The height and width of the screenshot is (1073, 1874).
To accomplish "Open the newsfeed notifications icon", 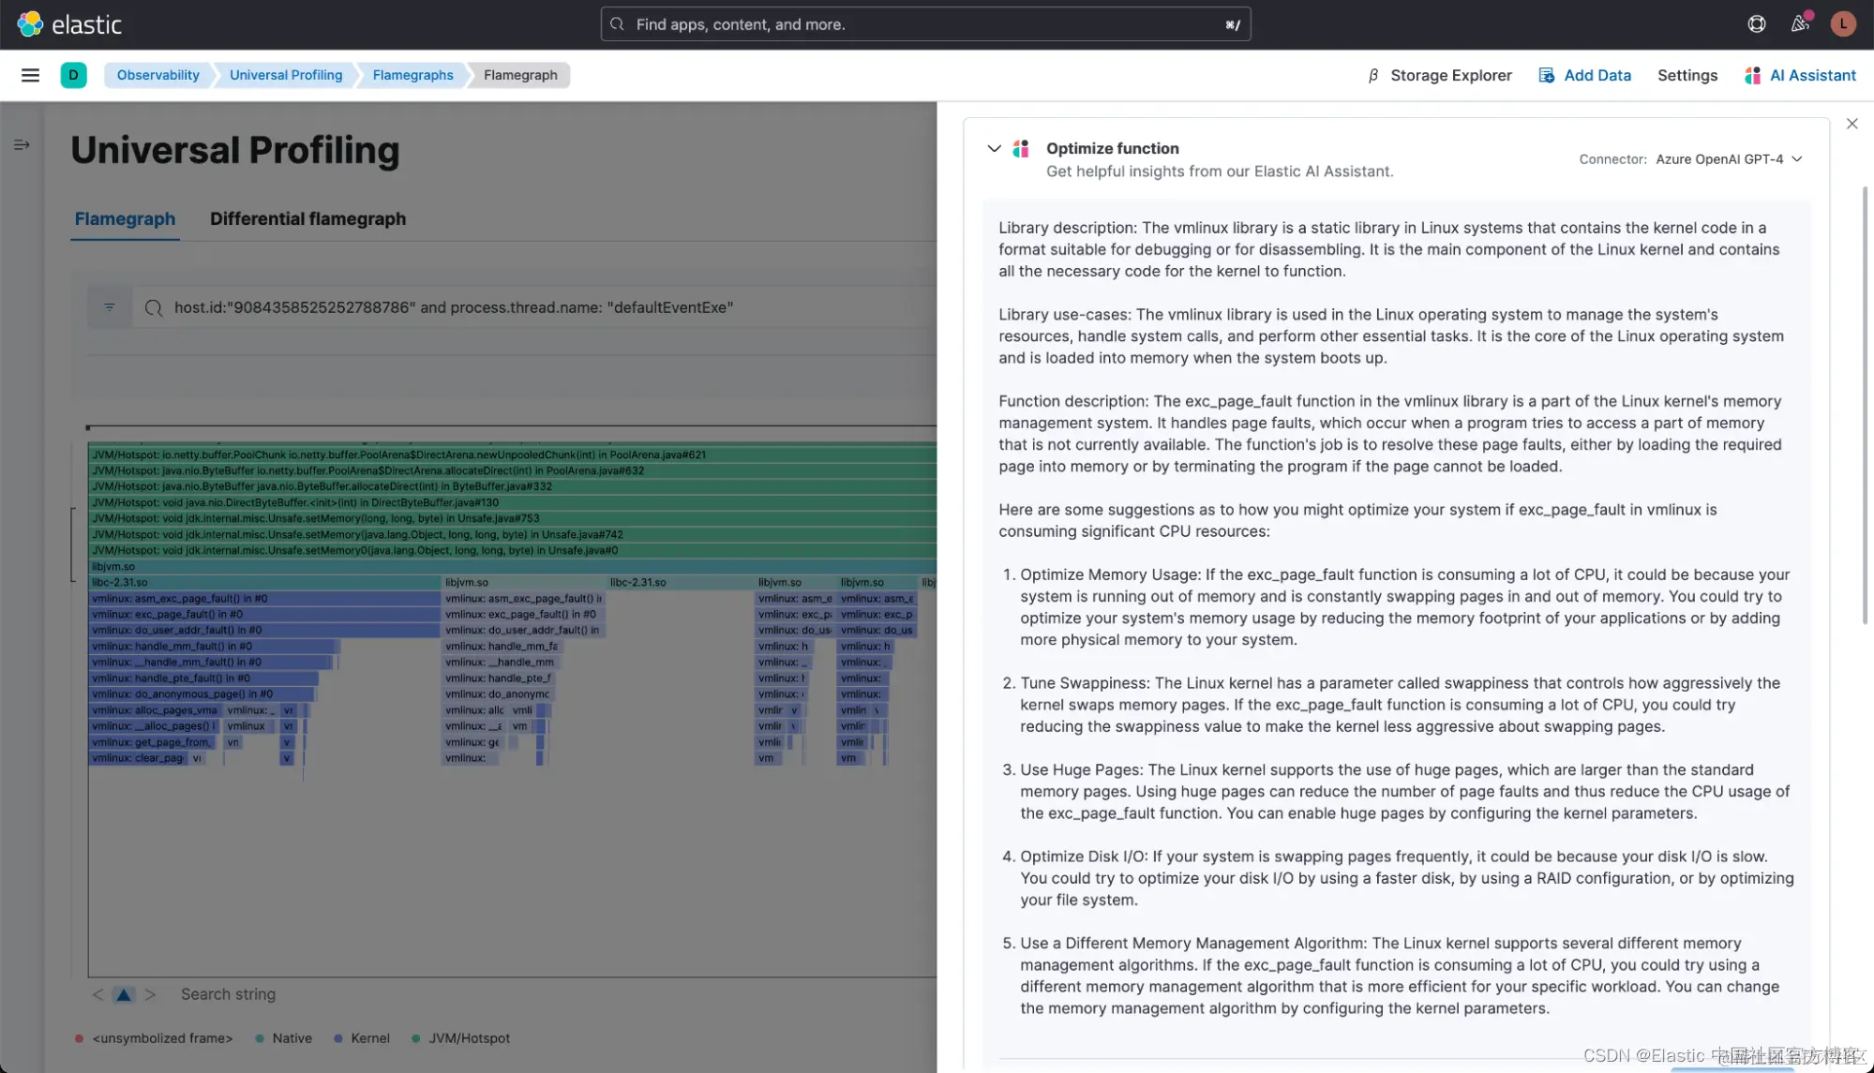I will pos(1800,24).
